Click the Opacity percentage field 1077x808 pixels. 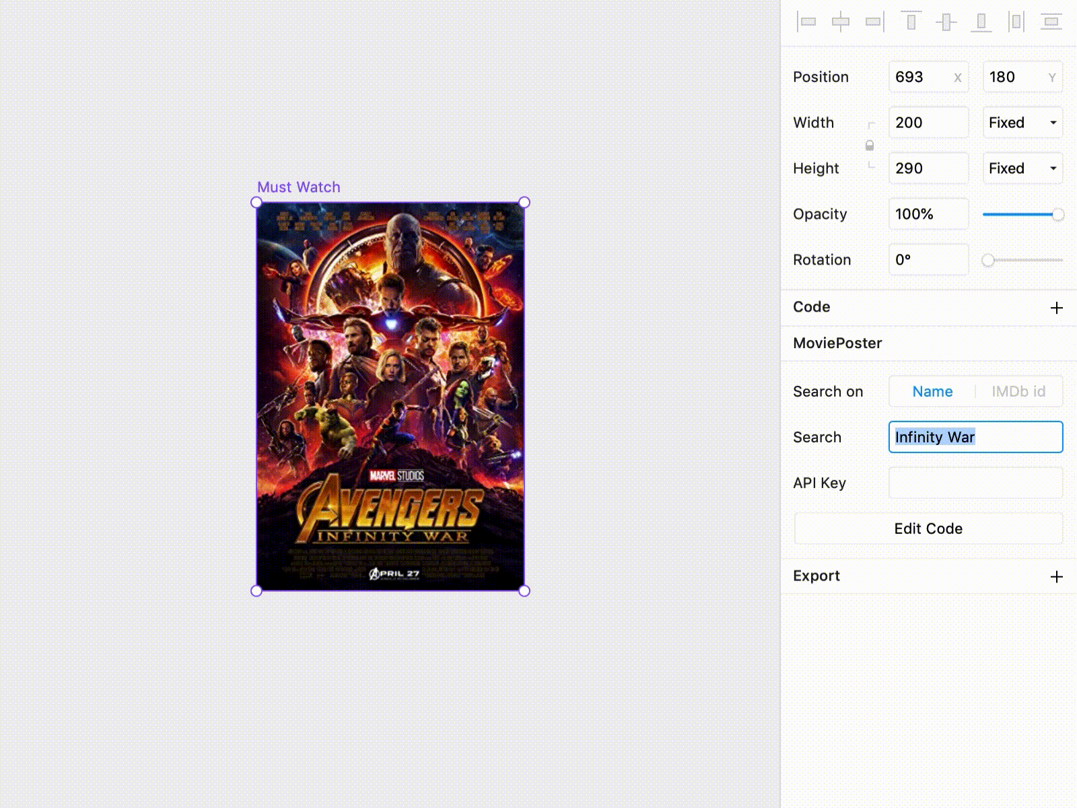[928, 214]
